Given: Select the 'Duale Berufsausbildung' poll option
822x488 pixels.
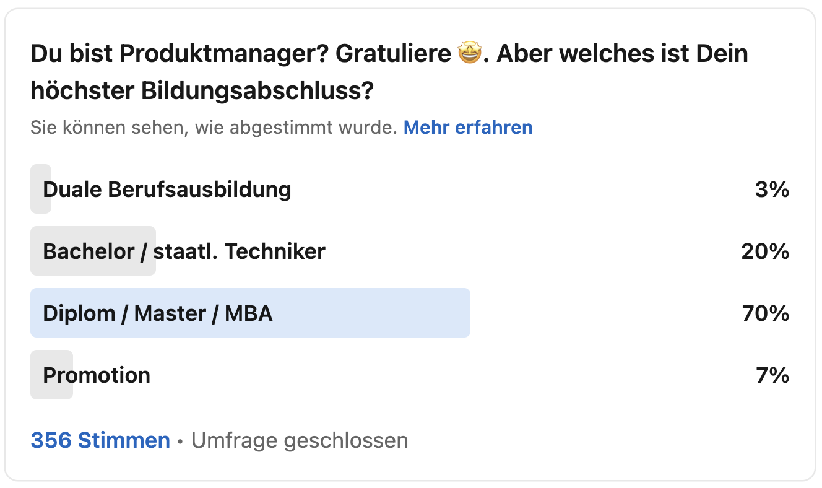Looking at the screenshot, I should pos(167,189).
